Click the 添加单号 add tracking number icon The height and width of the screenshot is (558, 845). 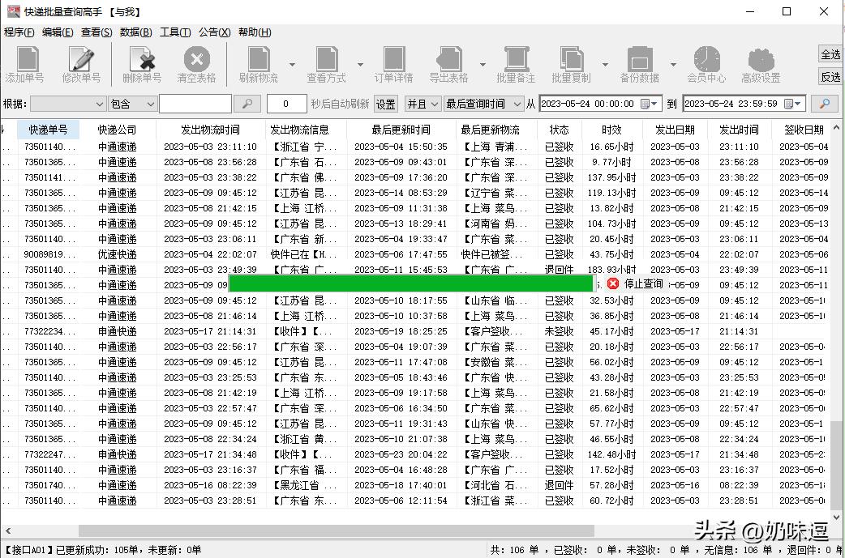(x=25, y=61)
